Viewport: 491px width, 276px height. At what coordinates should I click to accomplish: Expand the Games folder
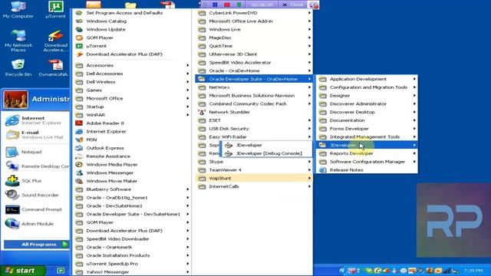tap(132, 90)
